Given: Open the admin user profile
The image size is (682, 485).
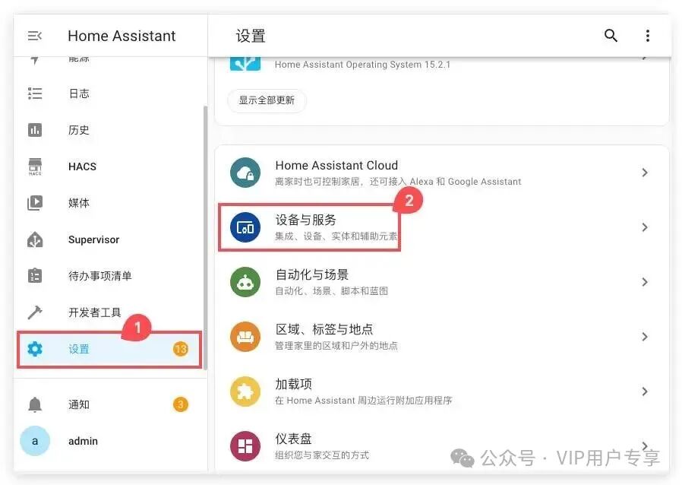Looking at the screenshot, I should (109, 441).
